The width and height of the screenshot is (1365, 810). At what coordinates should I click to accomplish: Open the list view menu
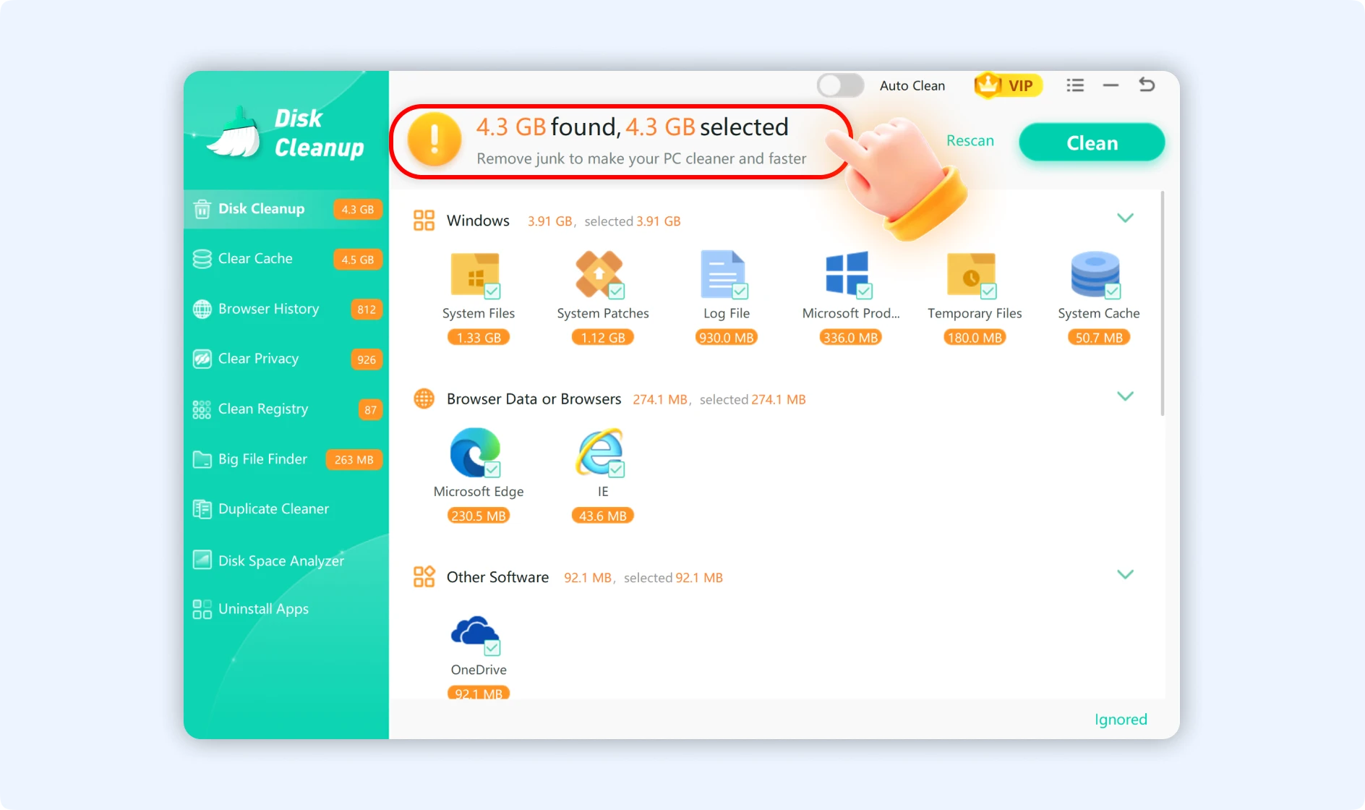click(1075, 85)
